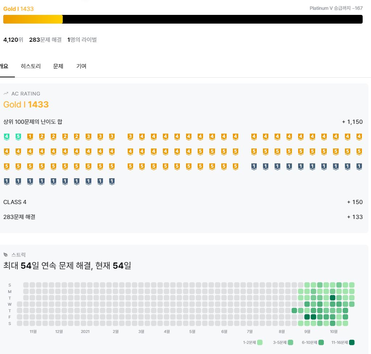The height and width of the screenshot is (354, 371).
Task: Click the green Platinum 4 problem badge
Action: pyautogui.click(x=7, y=137)
